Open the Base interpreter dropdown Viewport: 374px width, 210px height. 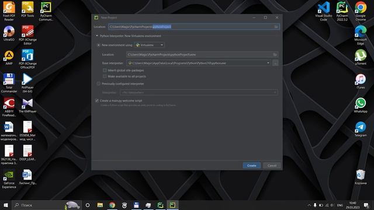tap(199, 63)
